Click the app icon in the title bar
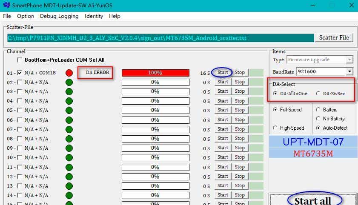Viewport: 358px width, 205px height. point(6,6)
